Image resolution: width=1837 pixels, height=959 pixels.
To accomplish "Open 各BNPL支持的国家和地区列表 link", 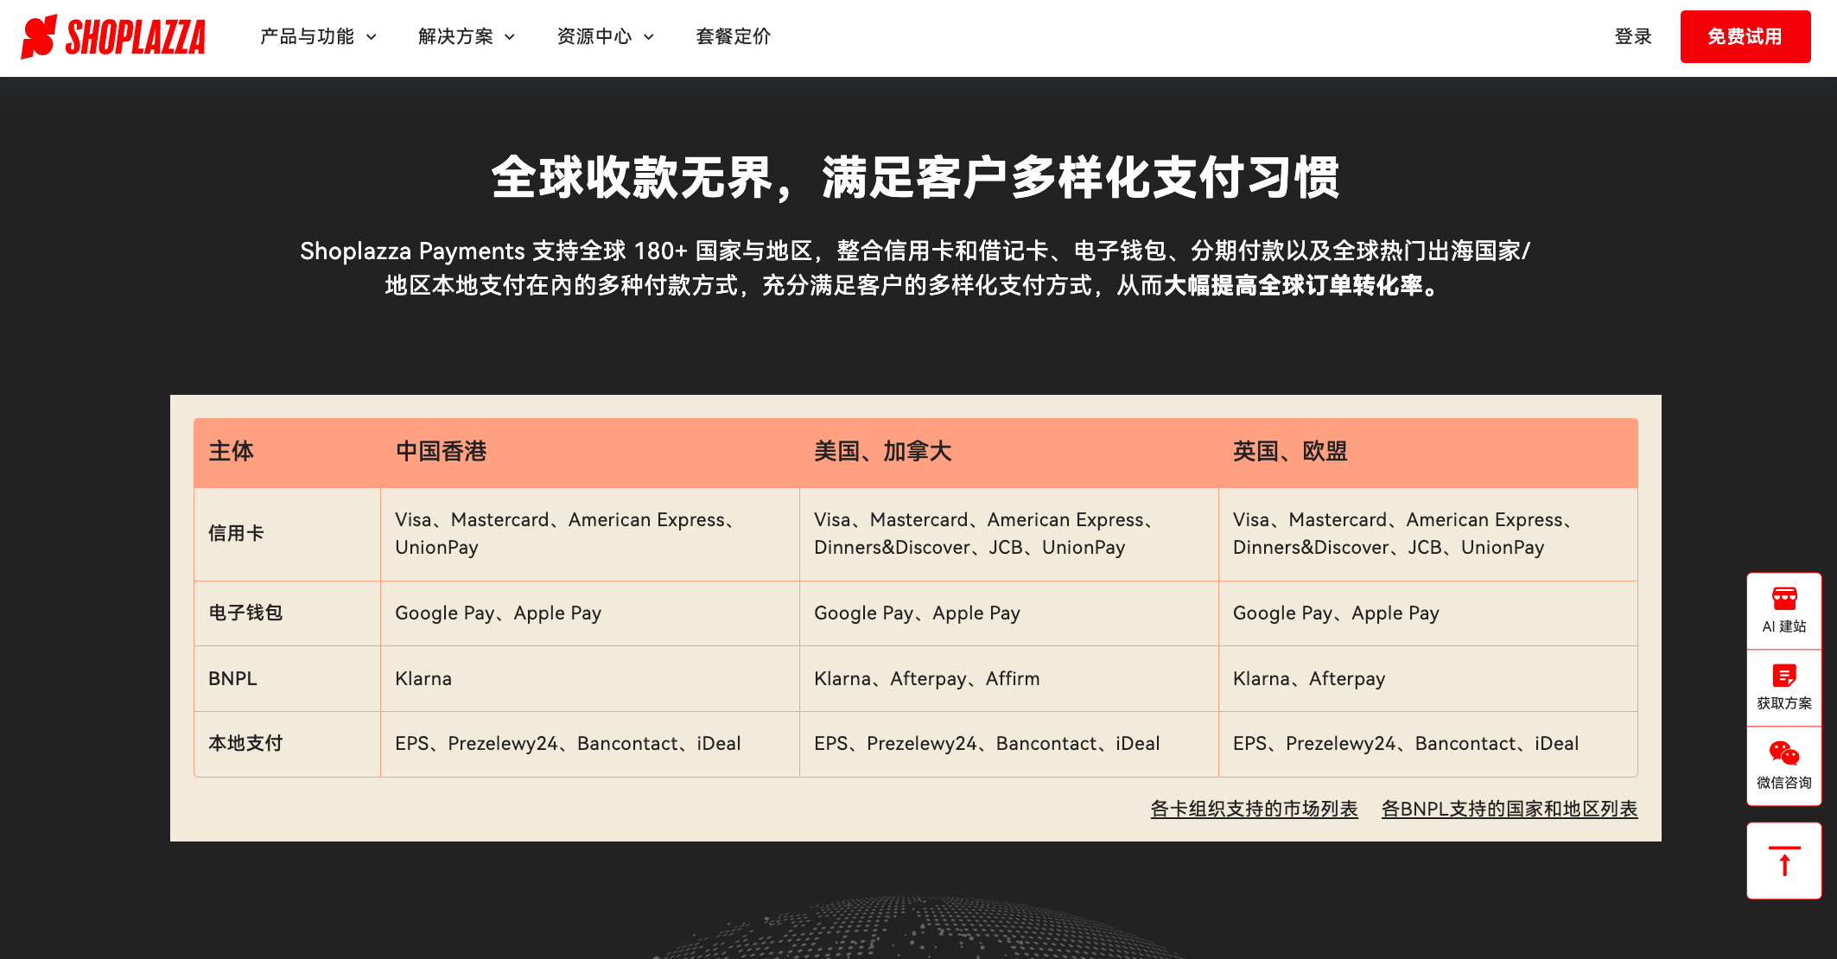I will click(x=1510, y=809).
